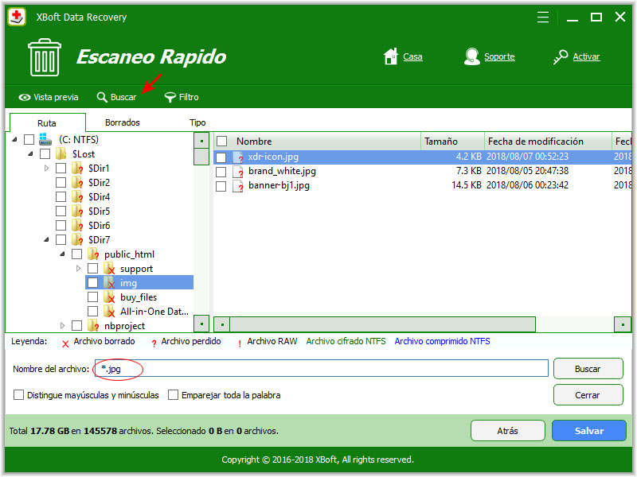The height and width of the screenshot is (477, 637).
Task: Tick the select-all checkbox beside Nombre header
Action: (222, 142)
